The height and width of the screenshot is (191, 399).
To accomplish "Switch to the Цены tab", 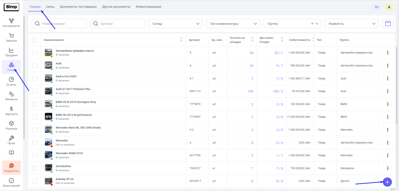I will (50, 7).
